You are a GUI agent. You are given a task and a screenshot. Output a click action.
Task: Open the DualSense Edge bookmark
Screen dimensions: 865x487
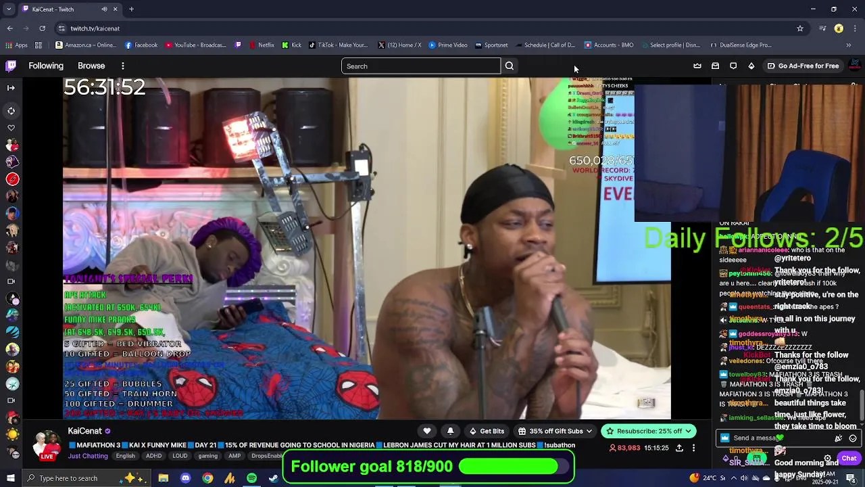point(741,45)
